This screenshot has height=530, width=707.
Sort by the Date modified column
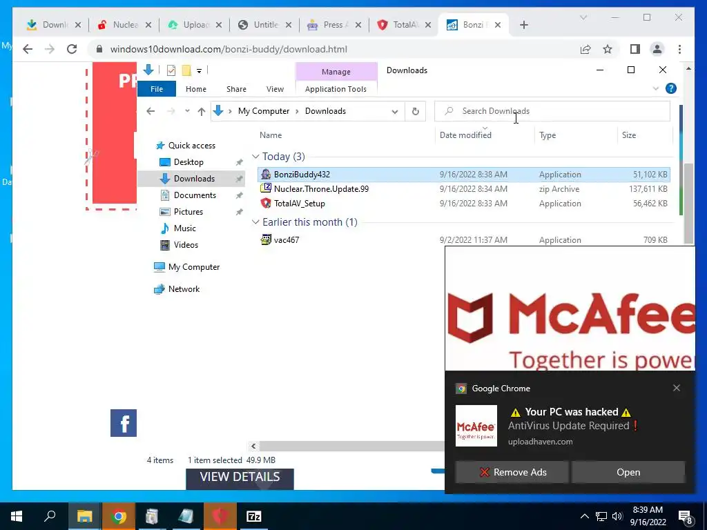(485, 135)
